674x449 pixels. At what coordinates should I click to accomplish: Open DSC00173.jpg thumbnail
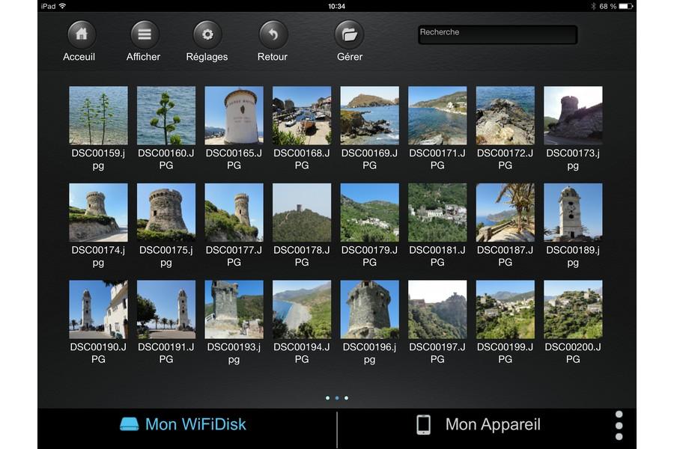[x=573, y=115]
